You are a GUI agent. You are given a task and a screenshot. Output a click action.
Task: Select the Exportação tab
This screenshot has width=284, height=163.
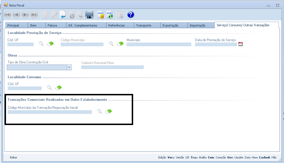pos(174,25)
